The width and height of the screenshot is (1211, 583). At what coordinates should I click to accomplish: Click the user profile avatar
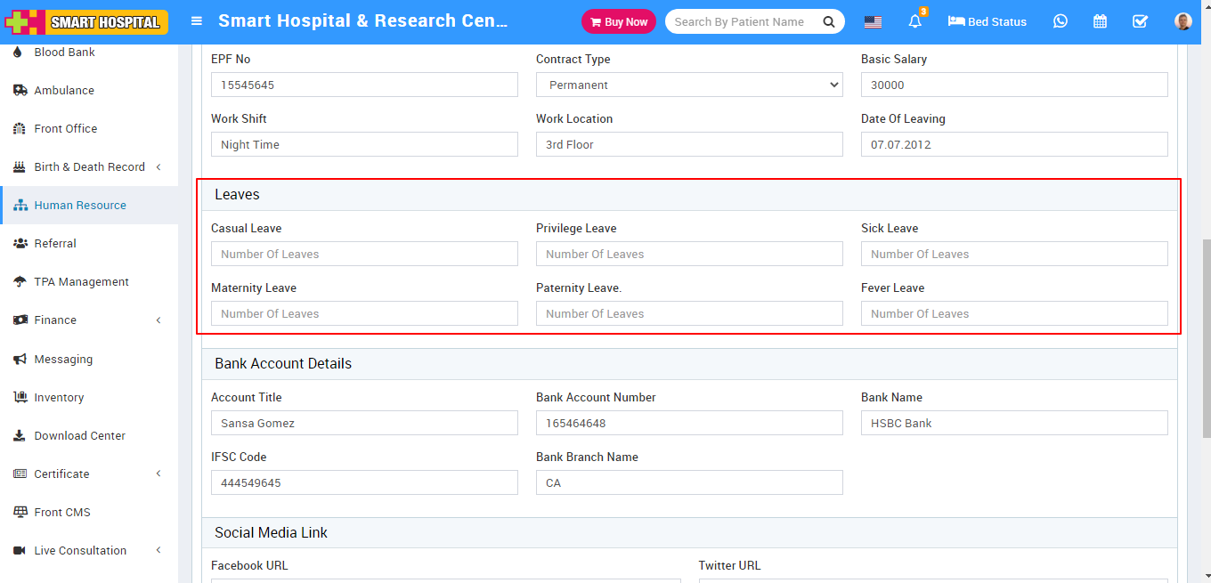click(1183, 21)
